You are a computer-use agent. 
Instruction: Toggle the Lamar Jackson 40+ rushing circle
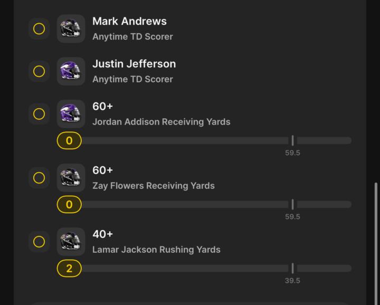coord(39,242)
